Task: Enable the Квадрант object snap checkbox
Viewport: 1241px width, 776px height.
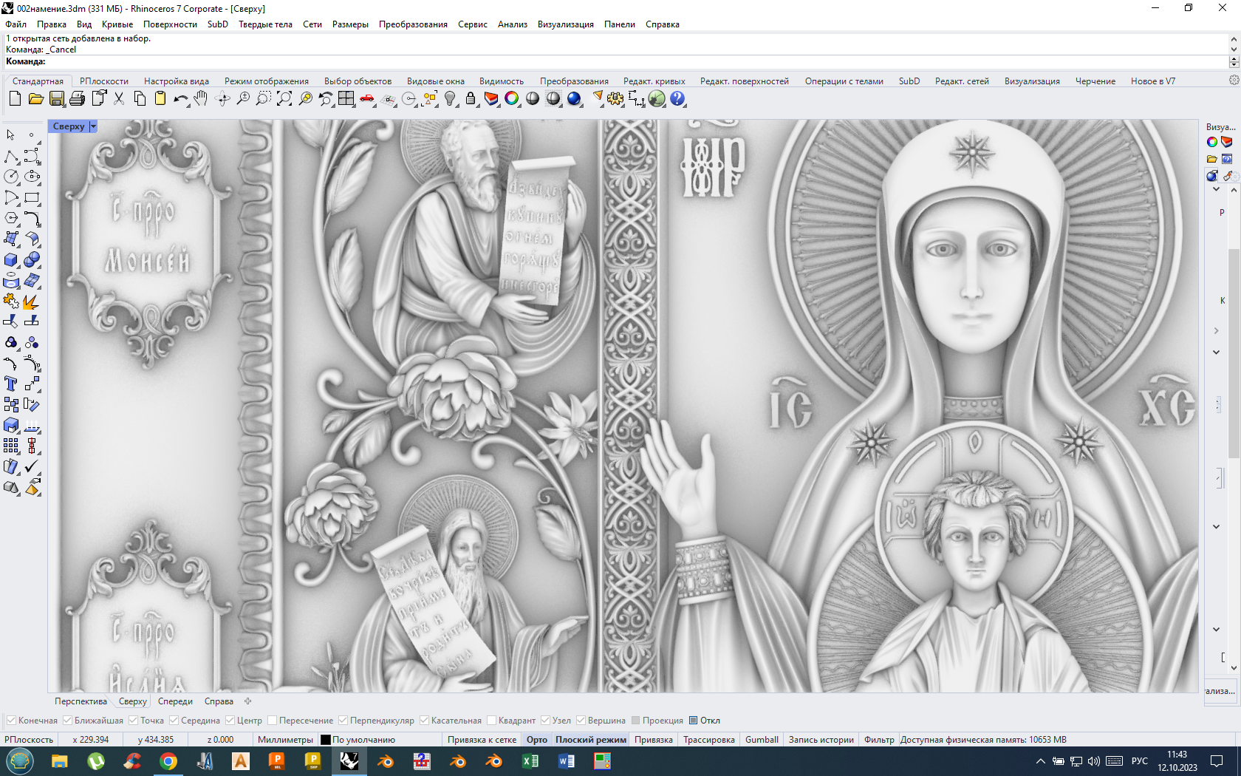Action: (491, 721)
